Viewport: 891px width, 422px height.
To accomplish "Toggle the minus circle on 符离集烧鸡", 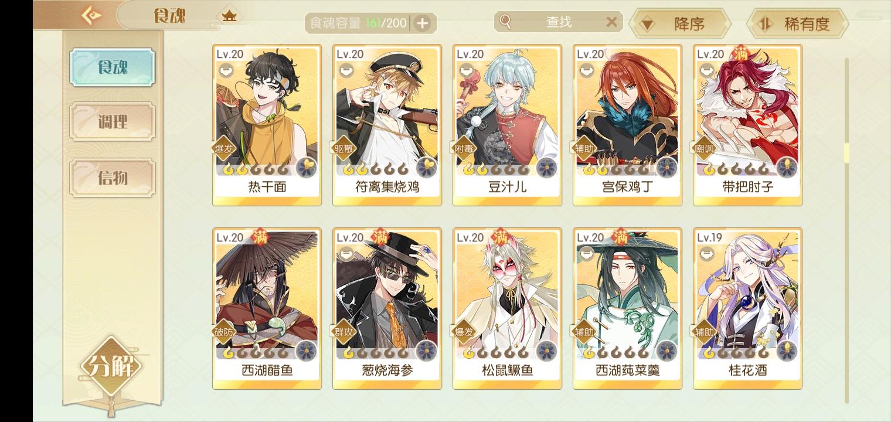I will pyautogui.click(x=346, y=70).
